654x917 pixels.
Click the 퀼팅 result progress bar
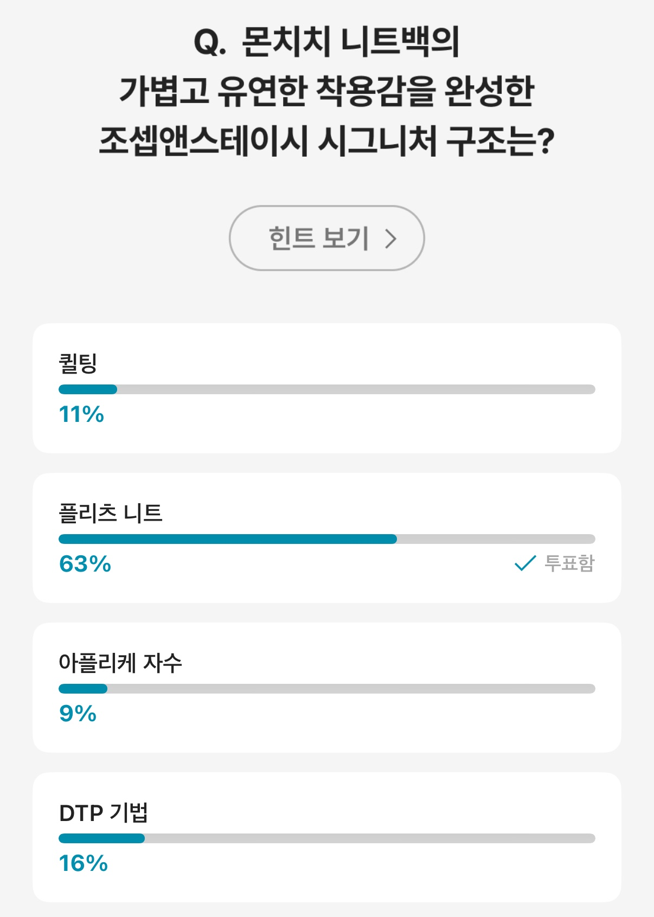pos(326,389)
